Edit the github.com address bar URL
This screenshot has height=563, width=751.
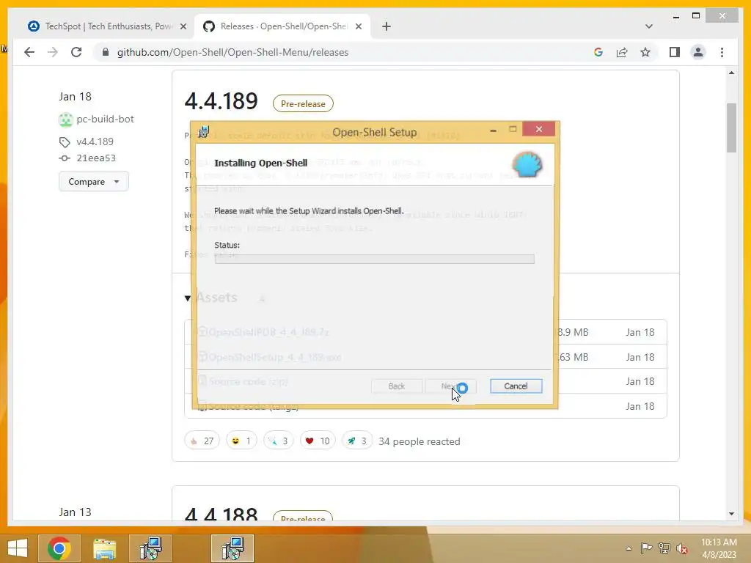coord(232,52)
